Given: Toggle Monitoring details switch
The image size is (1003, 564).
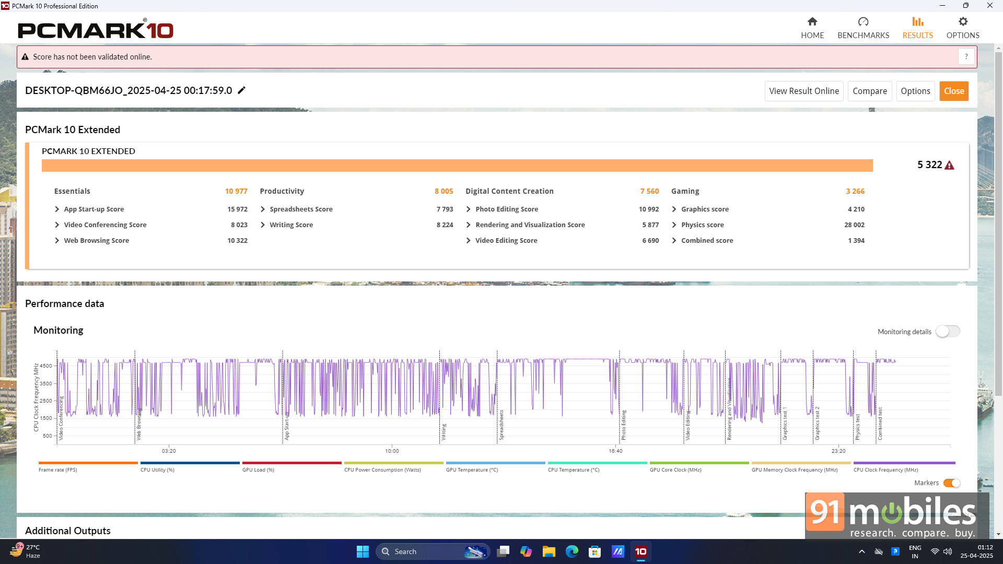Looking at the screenshot, I should pos(947,332).
